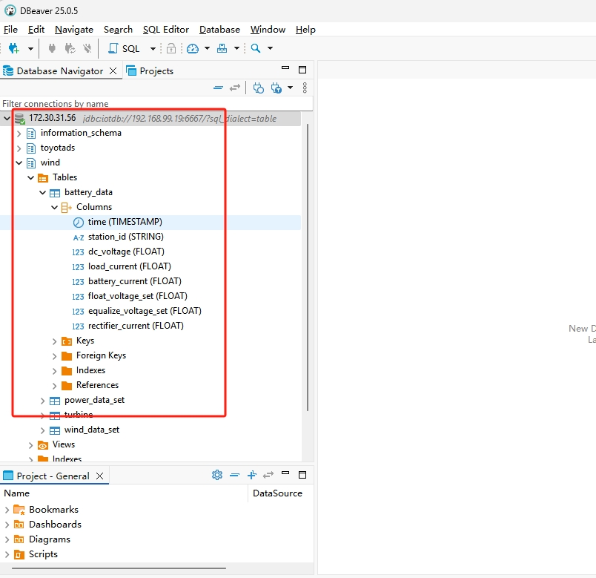Click the plus icon in Project panel

[x=251, y=475]
